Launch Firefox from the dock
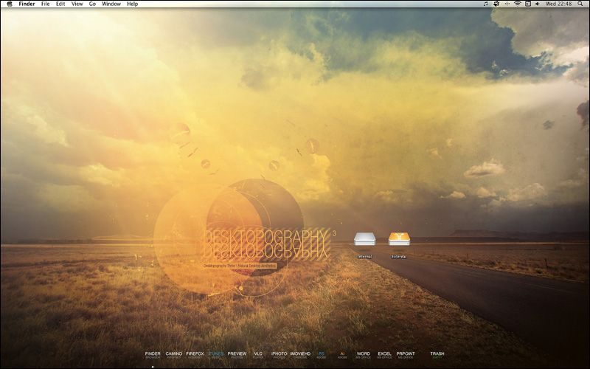590x369 pixels. click(x=195, y=355)
